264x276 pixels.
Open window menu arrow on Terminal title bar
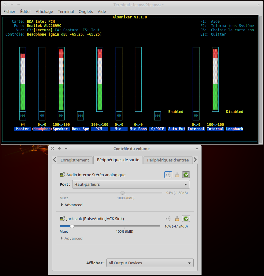[x=259, y=5]
